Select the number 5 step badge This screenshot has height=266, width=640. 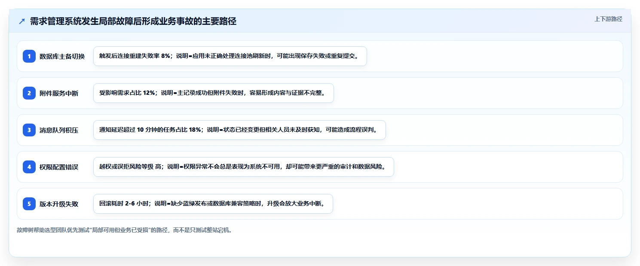(x=29, y=204)
